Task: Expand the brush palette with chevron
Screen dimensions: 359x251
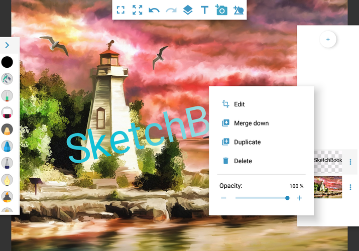Action: pyautogui.click(x=7, y=45)
